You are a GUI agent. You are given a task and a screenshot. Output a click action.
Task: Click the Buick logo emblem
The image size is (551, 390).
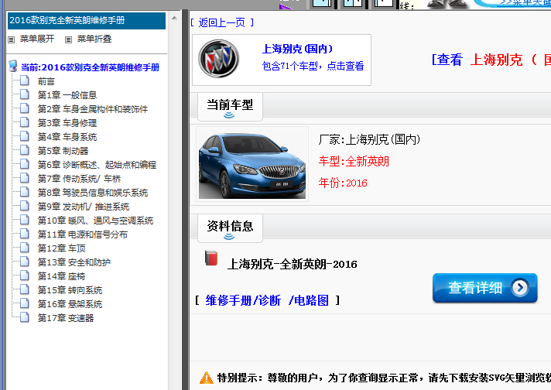(218, 59)
